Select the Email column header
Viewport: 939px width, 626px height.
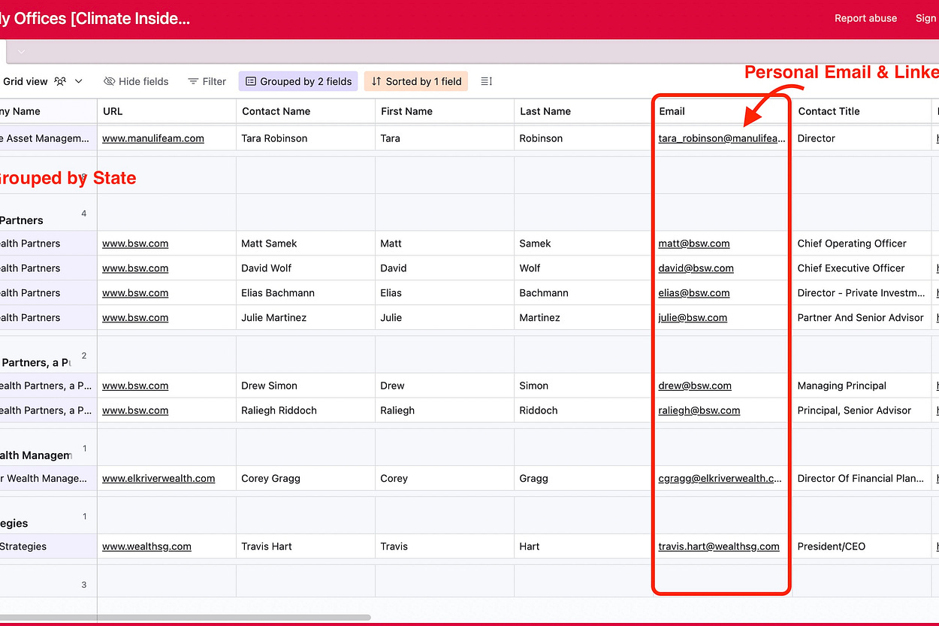723,111
